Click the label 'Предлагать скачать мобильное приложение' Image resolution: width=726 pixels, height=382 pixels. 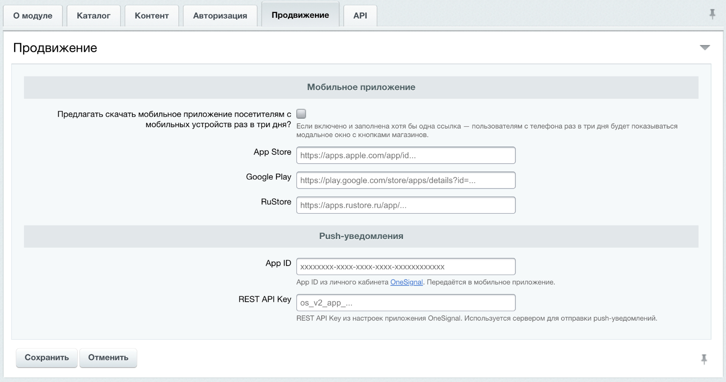(x=174, y=119)
